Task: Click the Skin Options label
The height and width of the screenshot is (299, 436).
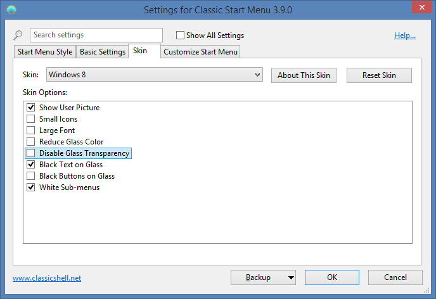Action: pyautogui.click(x=45, y=92)
